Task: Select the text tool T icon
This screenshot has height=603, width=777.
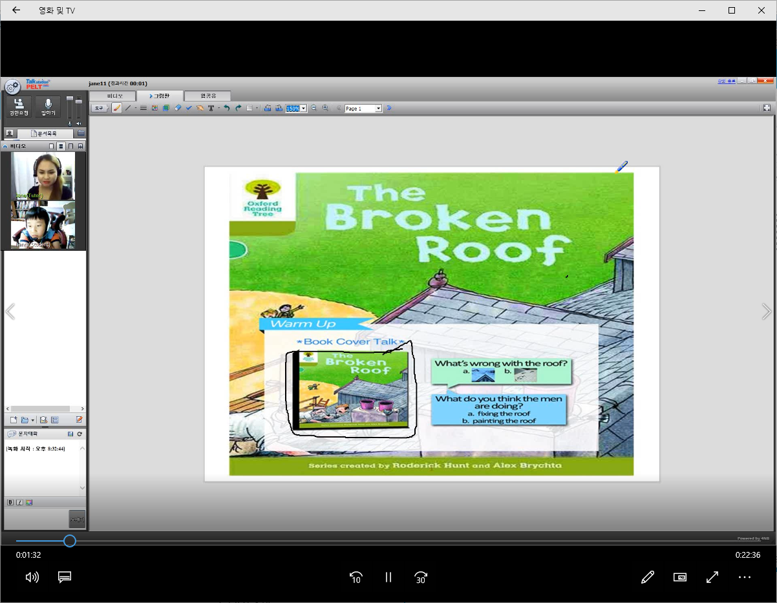Action: [211, 108]
